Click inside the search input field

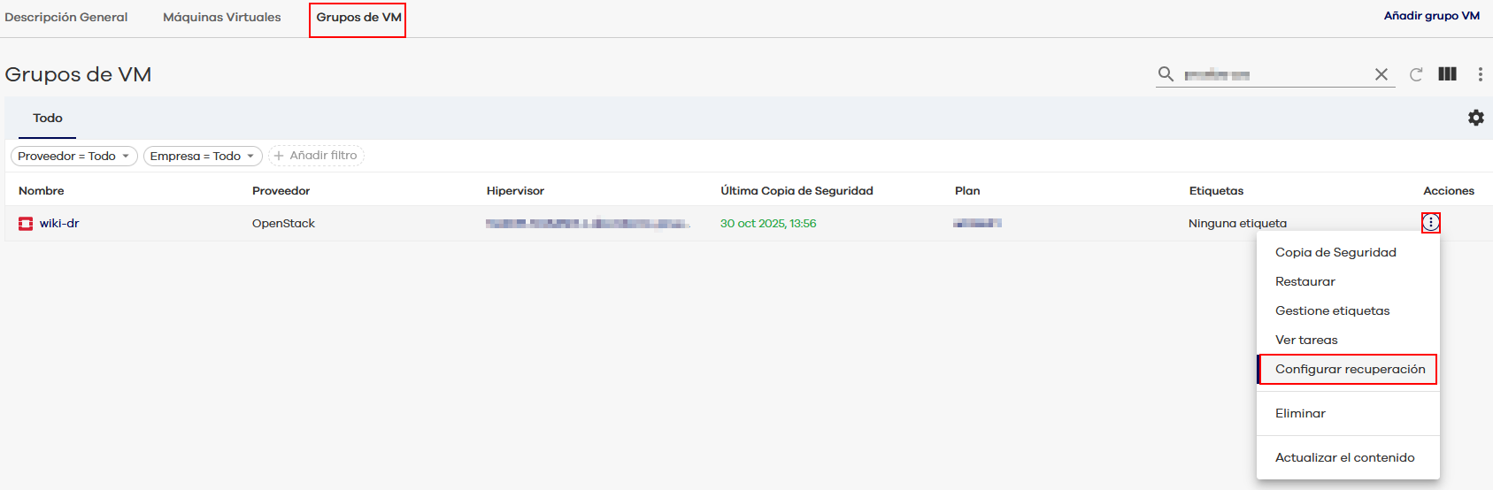pyautogui.click(x=1274, y=75)
